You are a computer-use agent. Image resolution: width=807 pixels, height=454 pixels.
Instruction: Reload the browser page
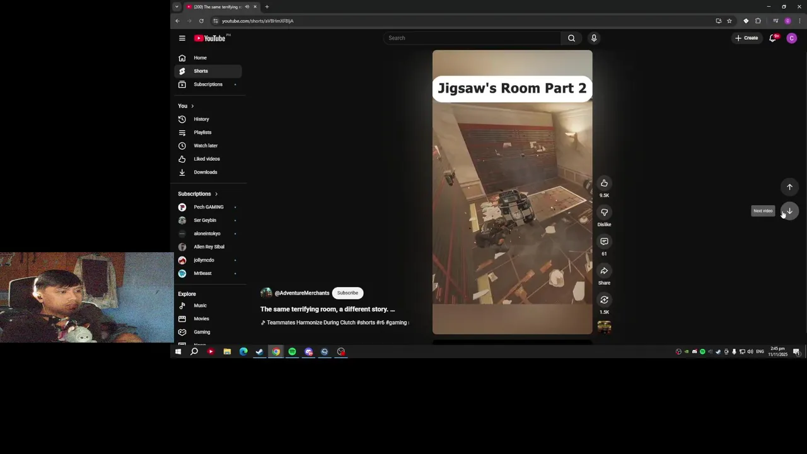pyautogui.click(x=201, y=21)
